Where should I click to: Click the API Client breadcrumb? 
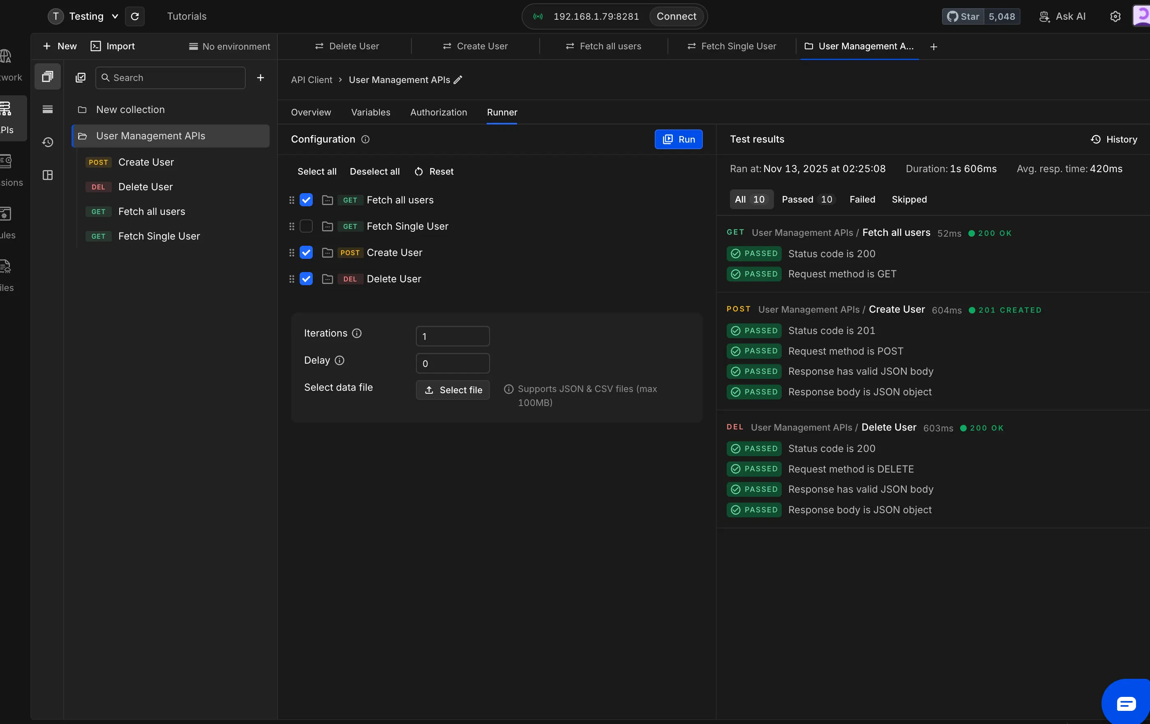[312, 80]
